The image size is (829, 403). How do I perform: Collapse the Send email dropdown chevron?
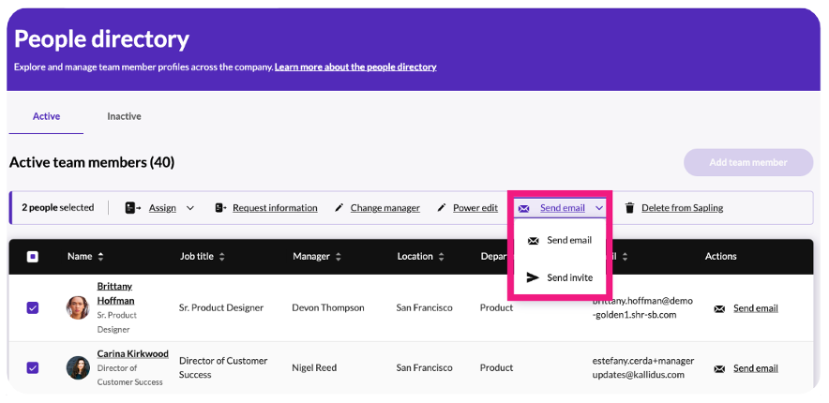(599, 208)
